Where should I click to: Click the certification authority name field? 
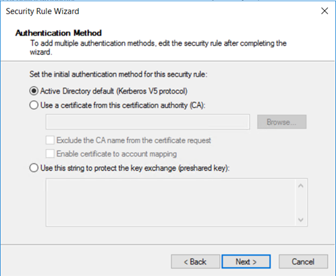coord(148,121)
